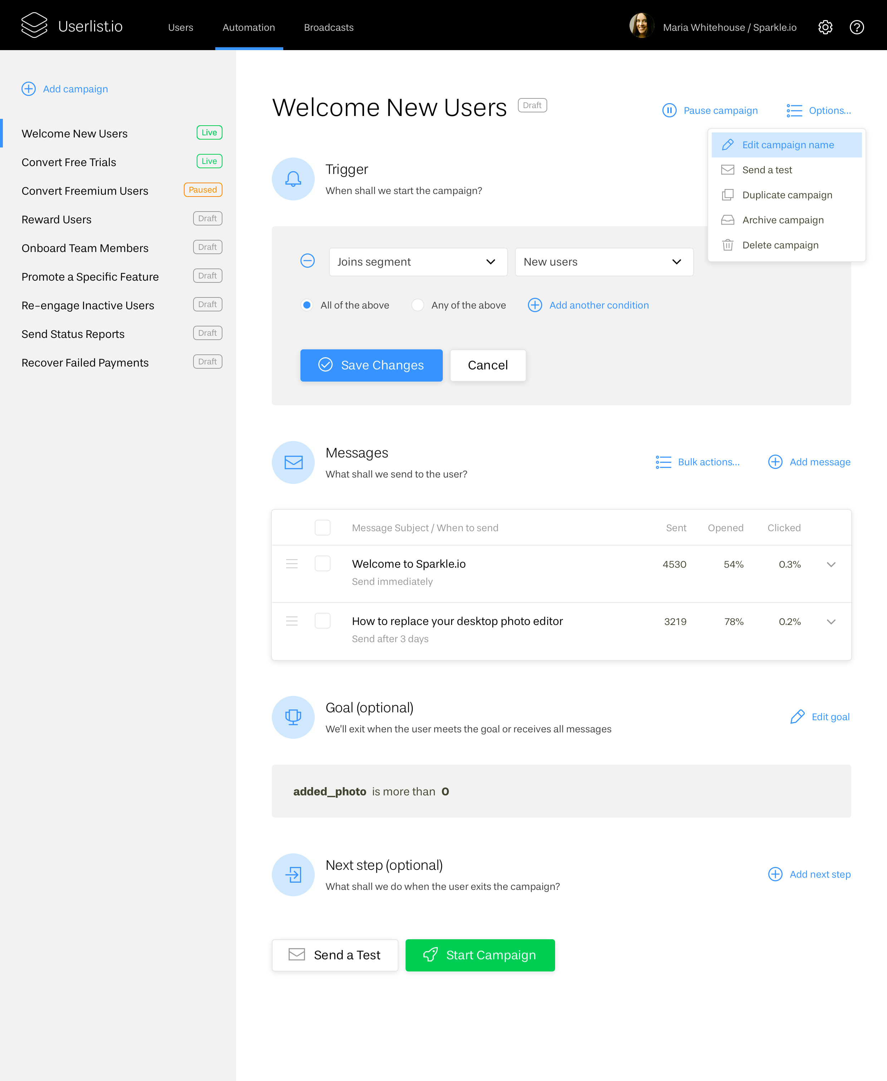
Task: Choose Duplicate campaign from the options menu
Action: (x=787, y=195)
